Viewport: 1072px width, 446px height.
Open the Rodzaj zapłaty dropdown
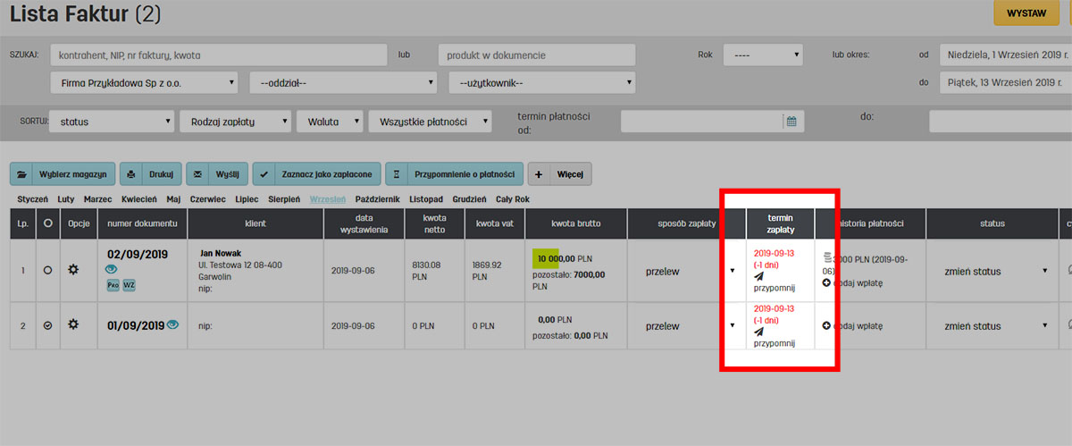point(235,122)
